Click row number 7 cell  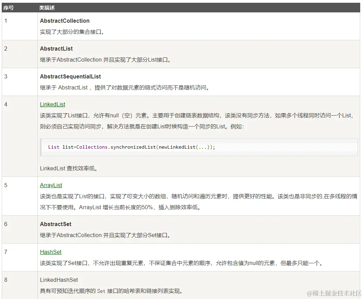tap(20, 257)
